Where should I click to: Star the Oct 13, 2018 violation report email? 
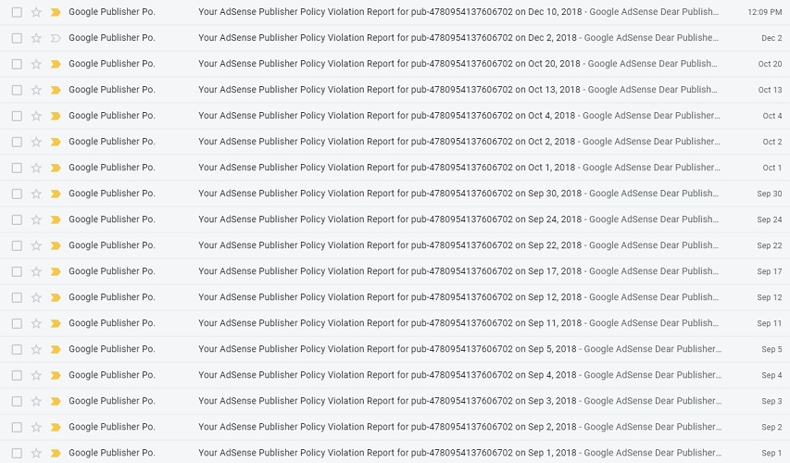coord(36,90)
